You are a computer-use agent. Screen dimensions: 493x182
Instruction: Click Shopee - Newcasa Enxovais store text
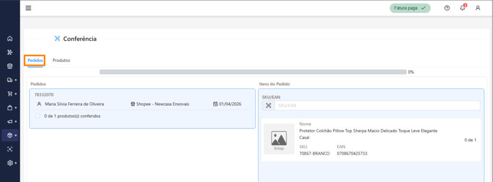pyautogui.click(x=163, y=104)
